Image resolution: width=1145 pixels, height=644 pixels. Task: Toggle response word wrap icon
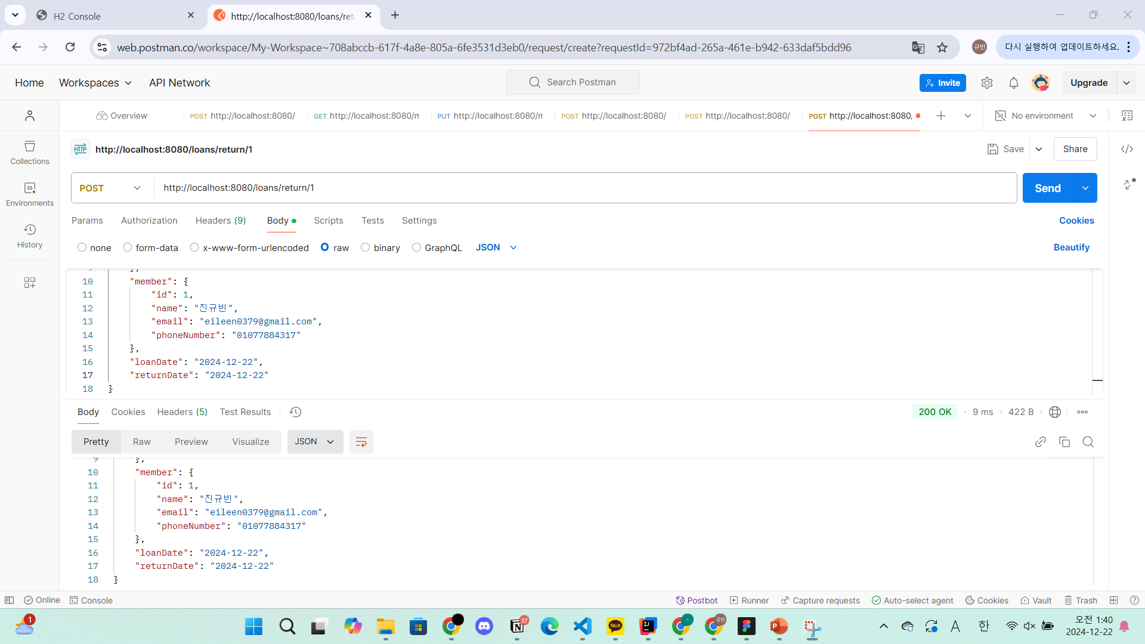(361, 442)
